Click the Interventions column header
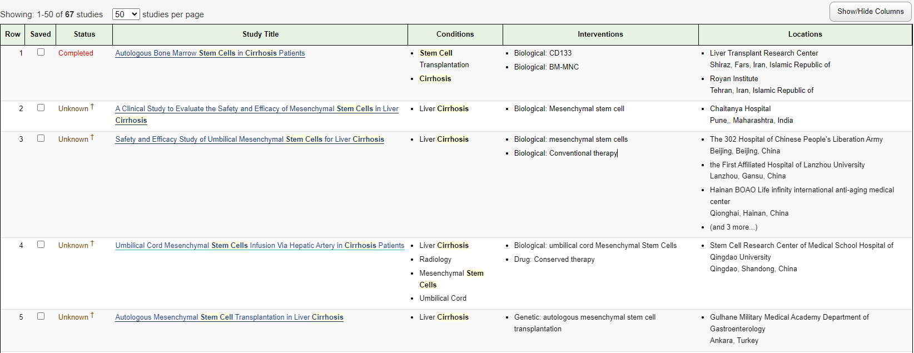914x353 pixels. pyautogui.click(x=600, y=34)
